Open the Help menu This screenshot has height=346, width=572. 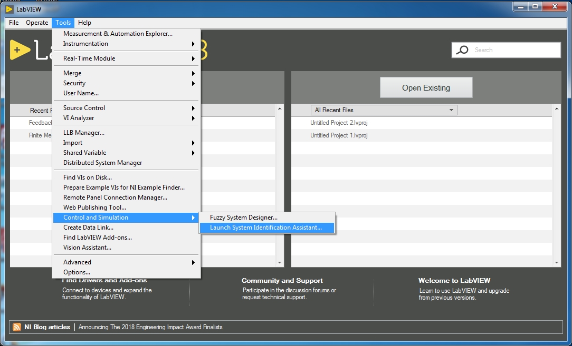[x=84, y=23]
